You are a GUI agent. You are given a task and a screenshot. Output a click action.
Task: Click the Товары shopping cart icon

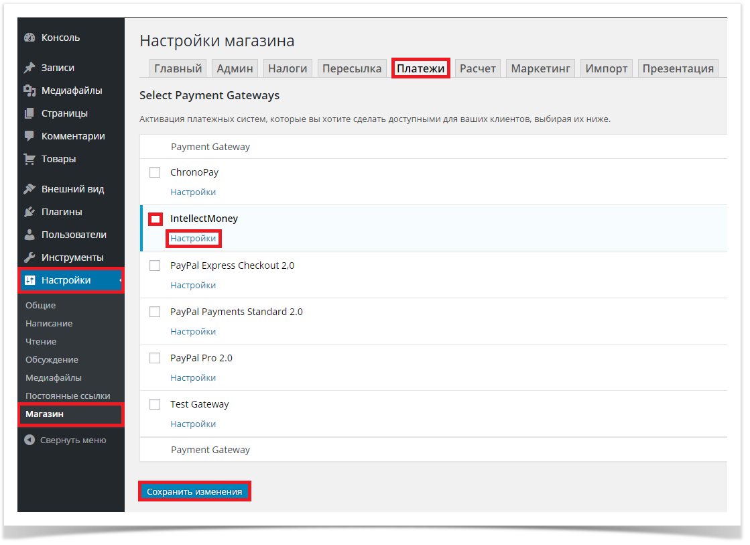[29, 159]
